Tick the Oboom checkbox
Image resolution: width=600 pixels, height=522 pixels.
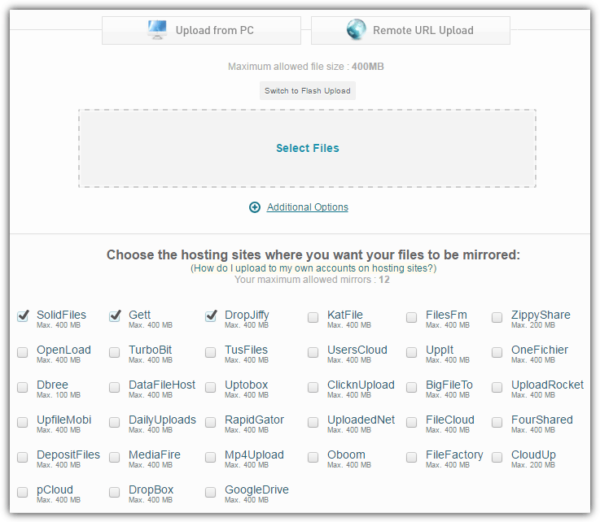click(x=313, y=457)
